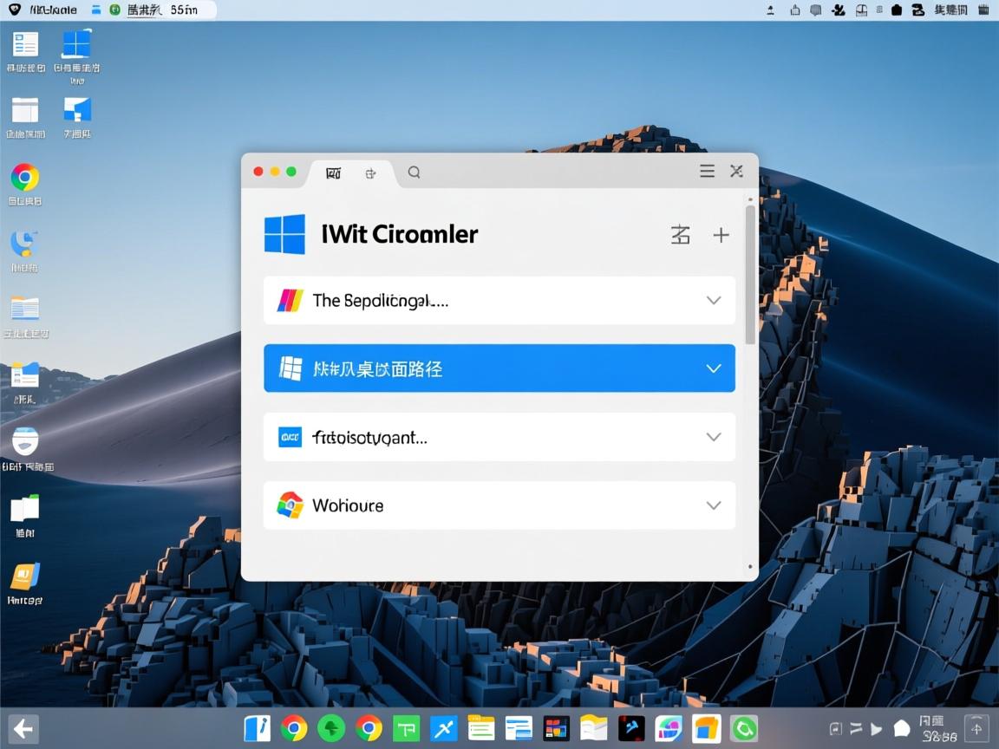Click the Windows logo in the app header
This screenshot has width=999, height=749.
coord(284,233)
